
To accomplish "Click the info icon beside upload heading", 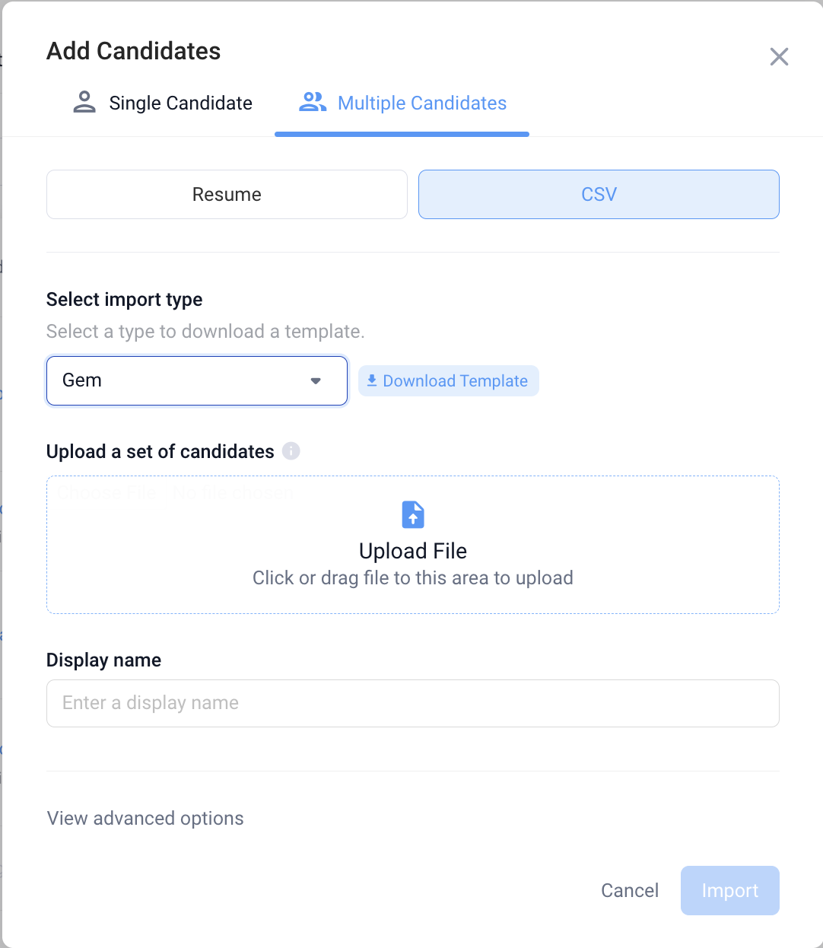I will coord(291,451).
